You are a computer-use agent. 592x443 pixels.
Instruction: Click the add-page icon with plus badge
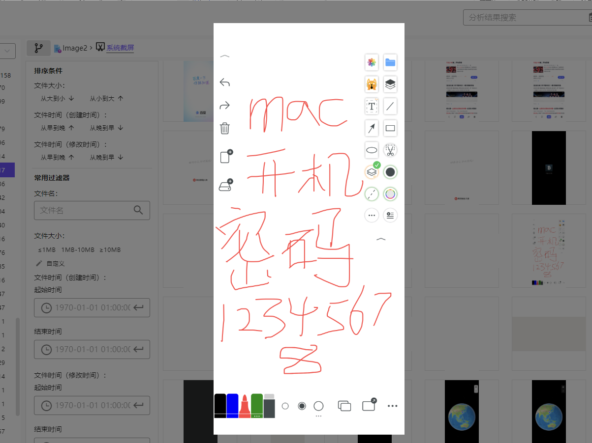(x=226, y=157)
